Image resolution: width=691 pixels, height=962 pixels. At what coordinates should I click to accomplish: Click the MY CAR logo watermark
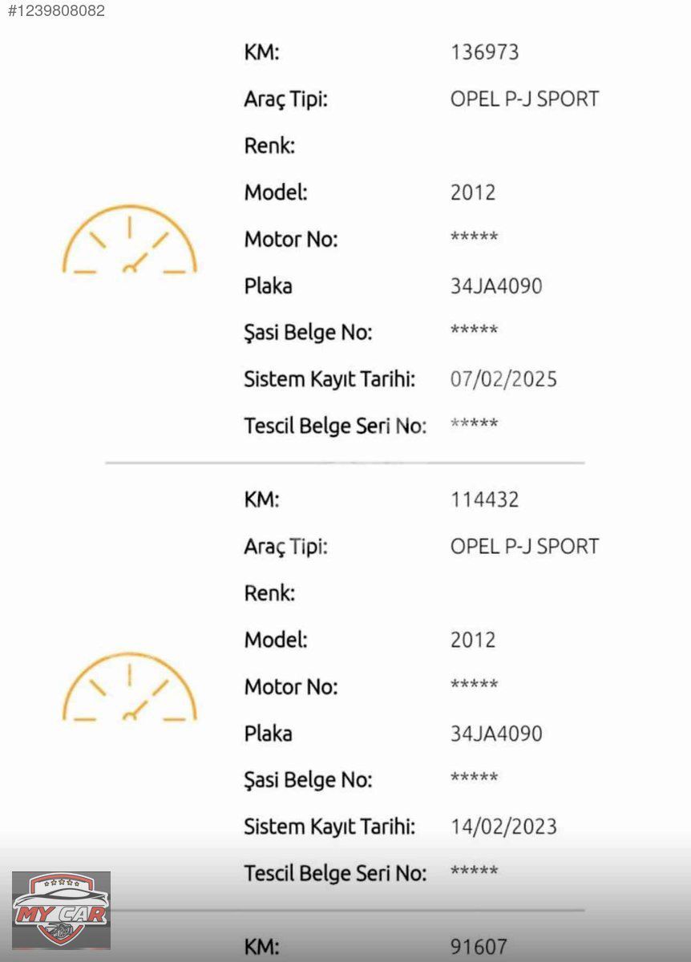point(61,911)
